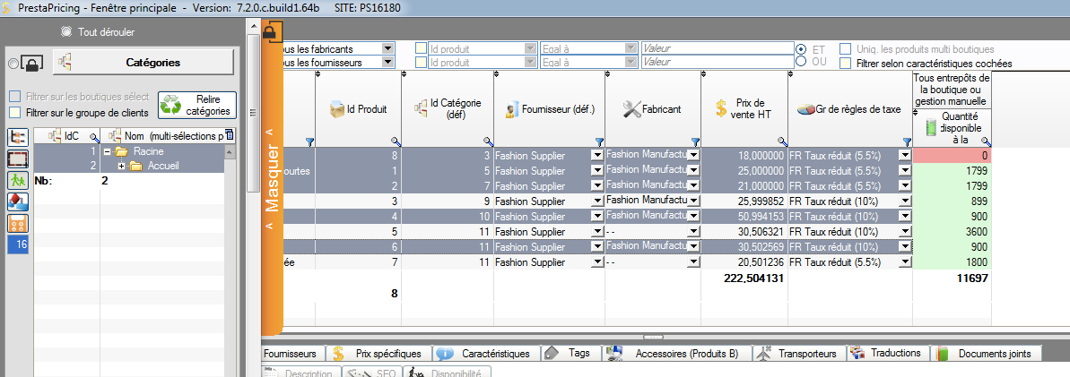This screenshot has height=377, width=1070.
Task: Enable Filtrer sur le groupe de clients
Action: [14, 113]
